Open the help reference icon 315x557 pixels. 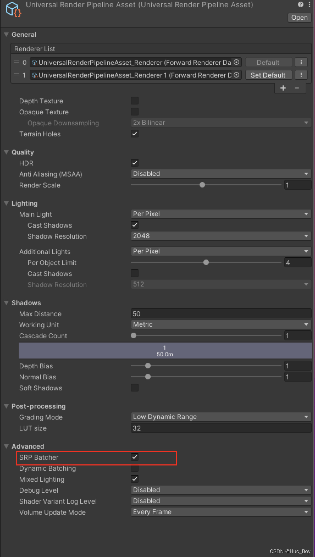[300, 4]
